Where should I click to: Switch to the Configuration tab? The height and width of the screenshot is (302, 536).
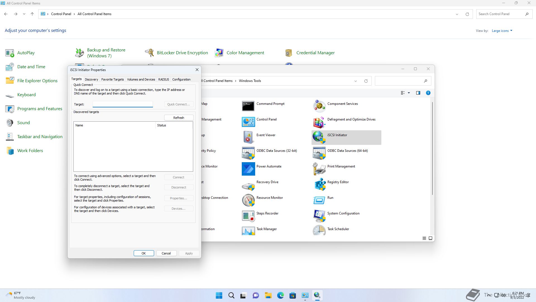[181, 79]
